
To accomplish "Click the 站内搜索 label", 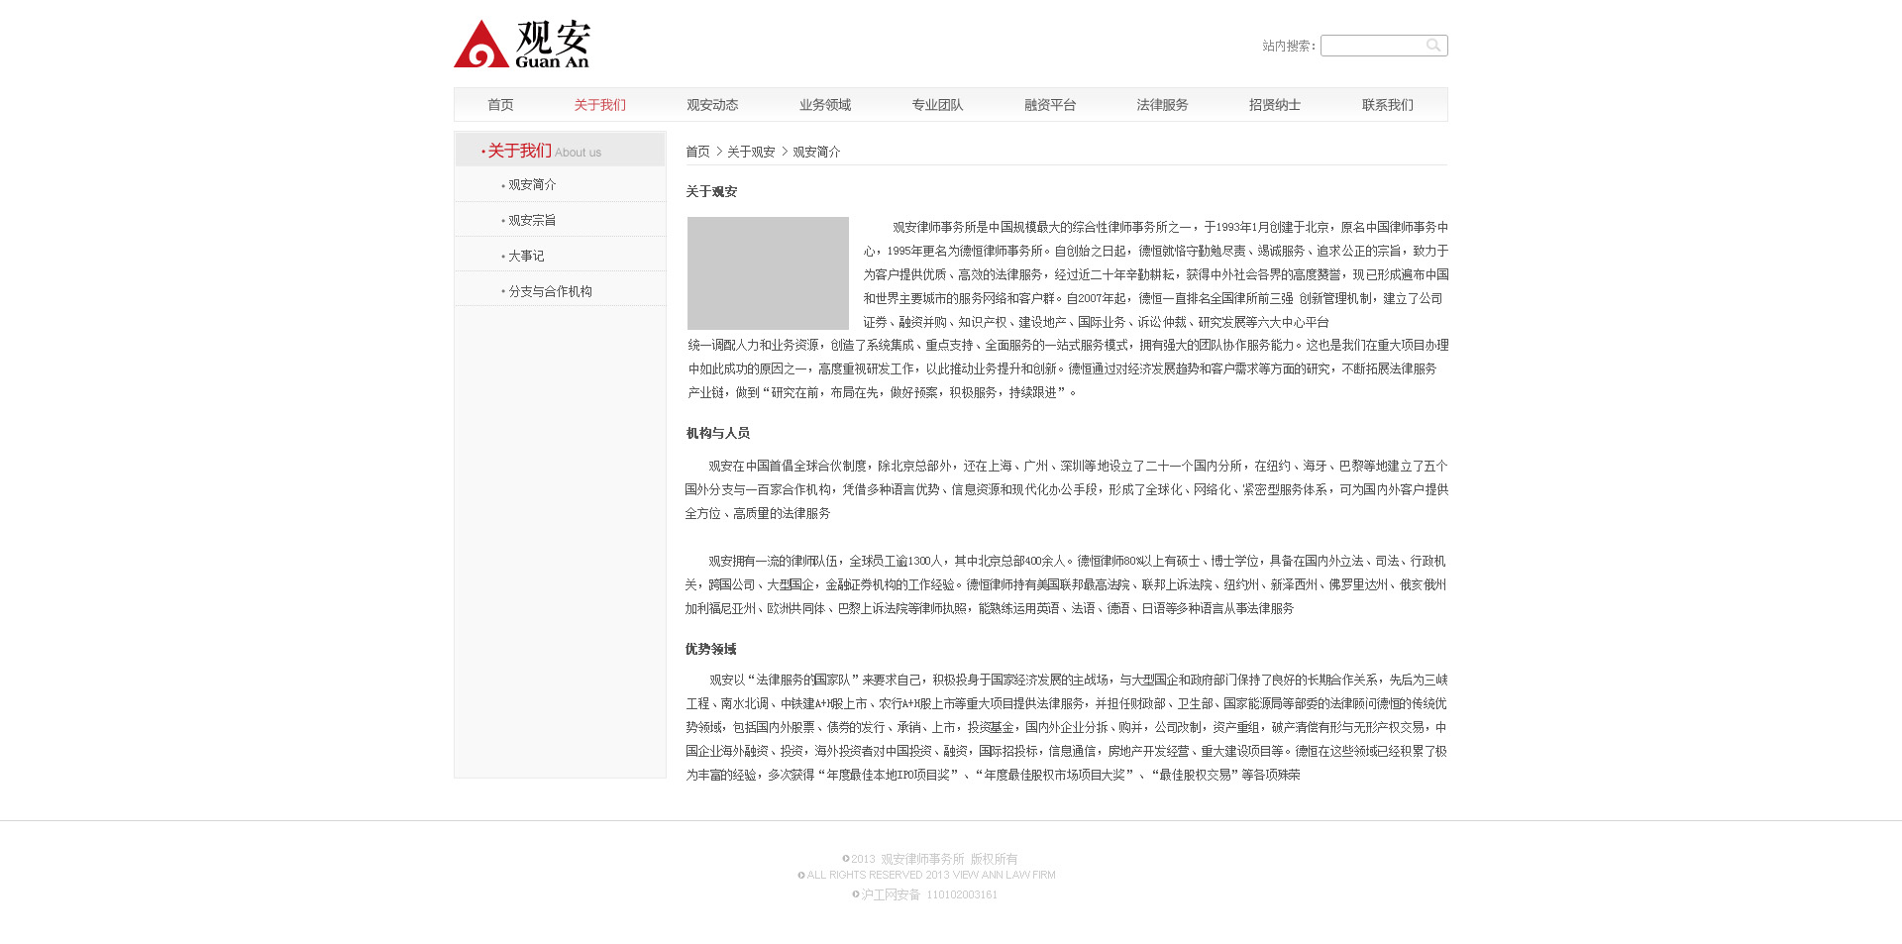I will (x=1288, y=47).
